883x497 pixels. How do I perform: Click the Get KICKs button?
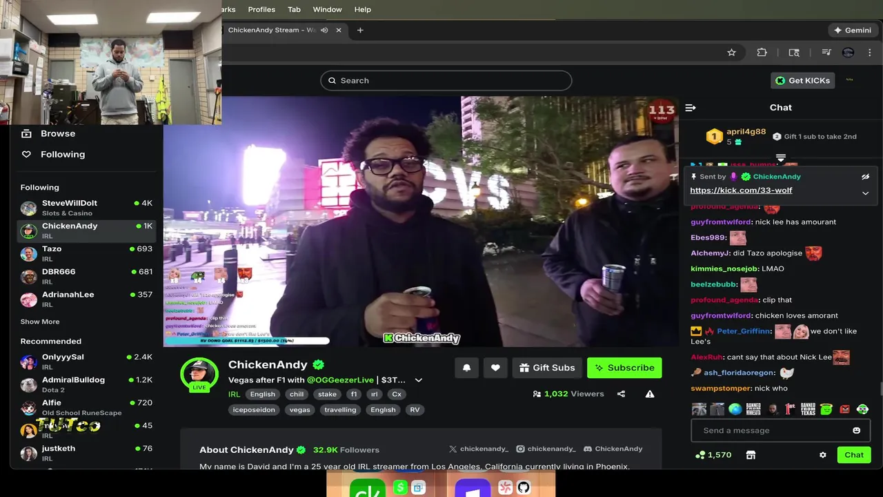coord(803,81)
